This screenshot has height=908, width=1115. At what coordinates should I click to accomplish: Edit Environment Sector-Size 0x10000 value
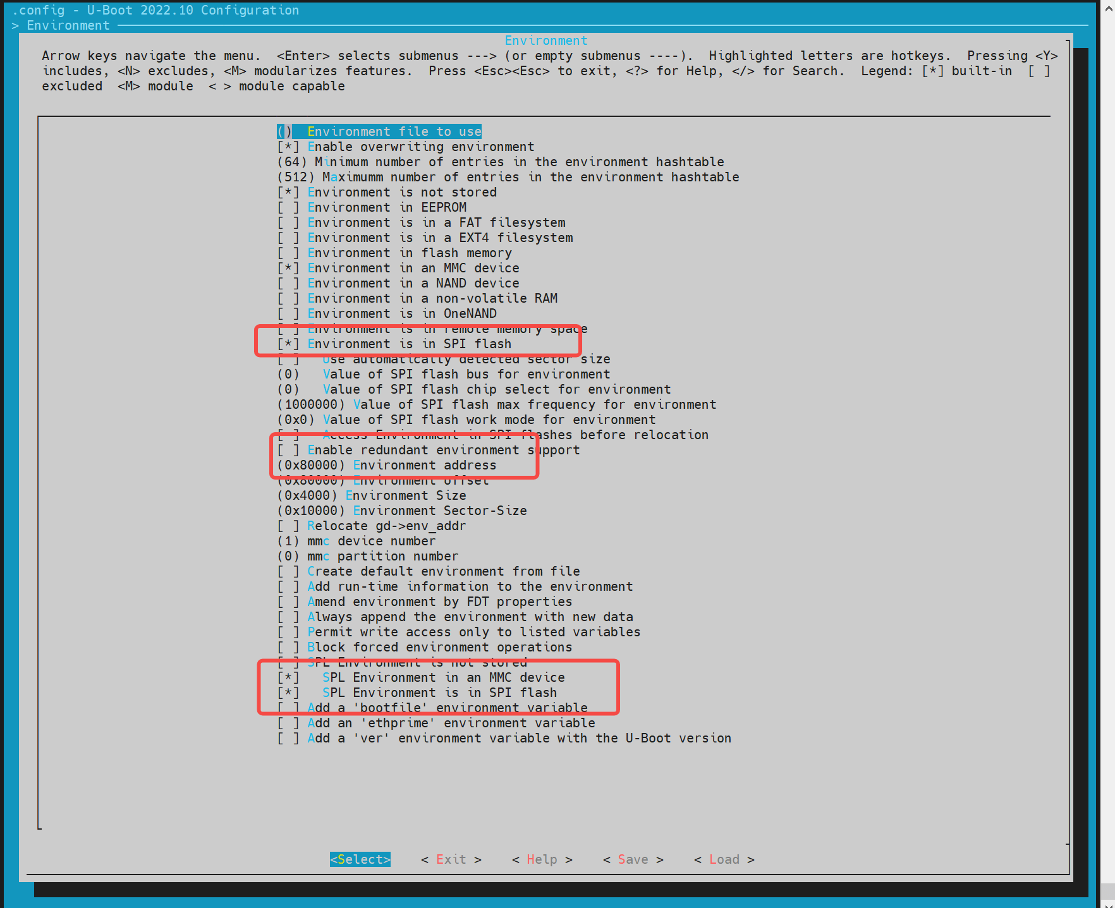[401, 511]
